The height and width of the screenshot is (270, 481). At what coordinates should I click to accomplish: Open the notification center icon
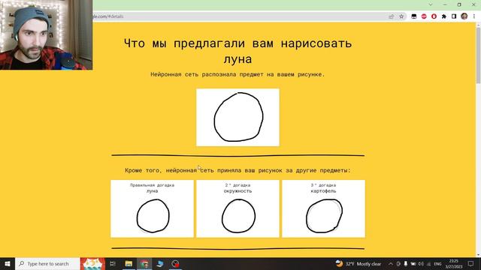[470, 264]
